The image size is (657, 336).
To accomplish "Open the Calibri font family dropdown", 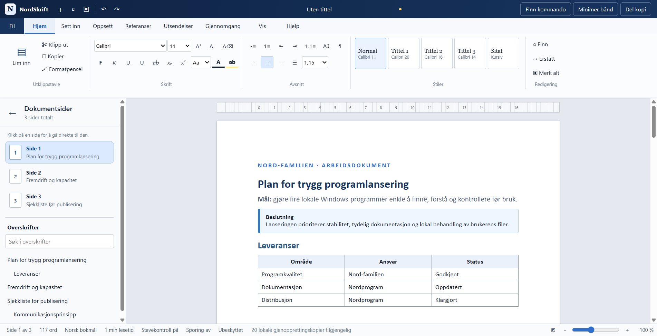I will [131, 46].
